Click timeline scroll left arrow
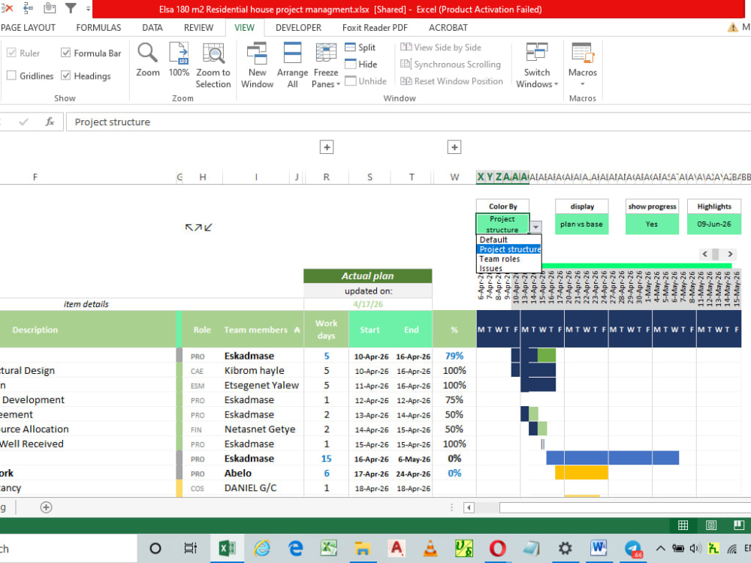This screenshot has height=563, width=751. pyautogui.click(x=704, y=254)
